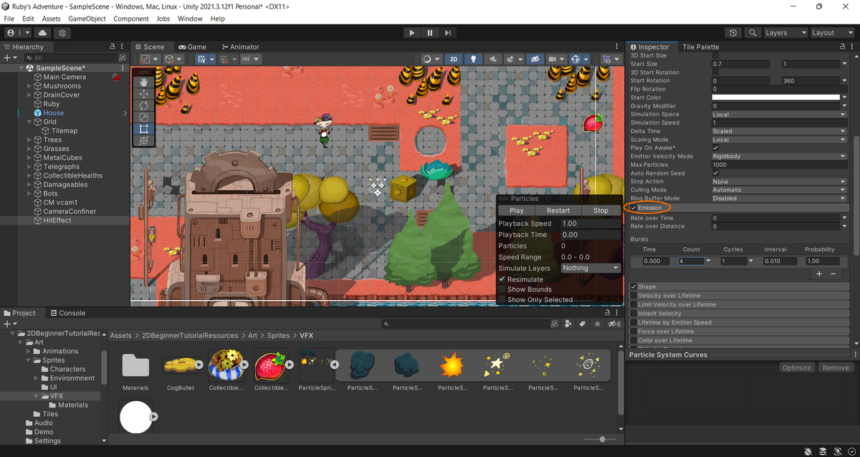Enable Limit Velocity over Lifetime checkbox
The height and width of the screenshot is (457, 860).
[634, 304]
